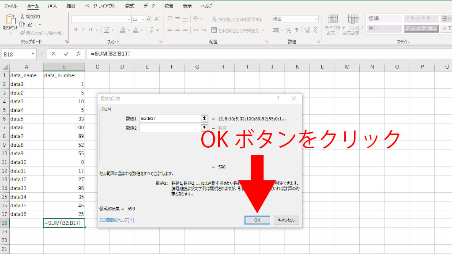Click the fx insert function icon
The height and width of the screenshot is (254, 452).
tap(79, 54)
